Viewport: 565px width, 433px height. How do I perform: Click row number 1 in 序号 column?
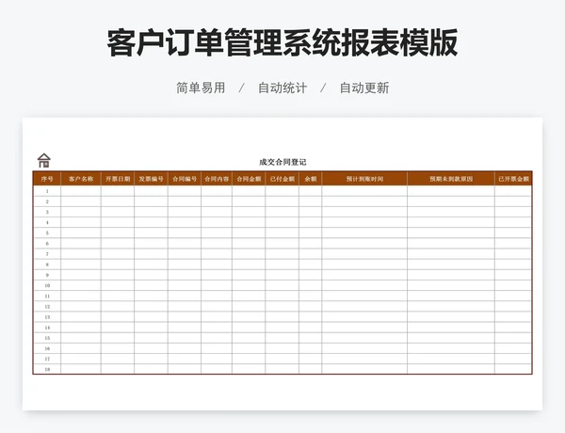47,191
